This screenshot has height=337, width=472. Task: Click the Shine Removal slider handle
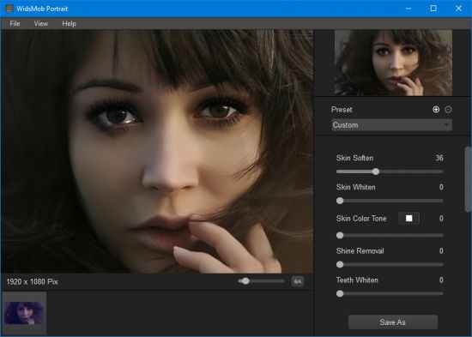point(340,264)
